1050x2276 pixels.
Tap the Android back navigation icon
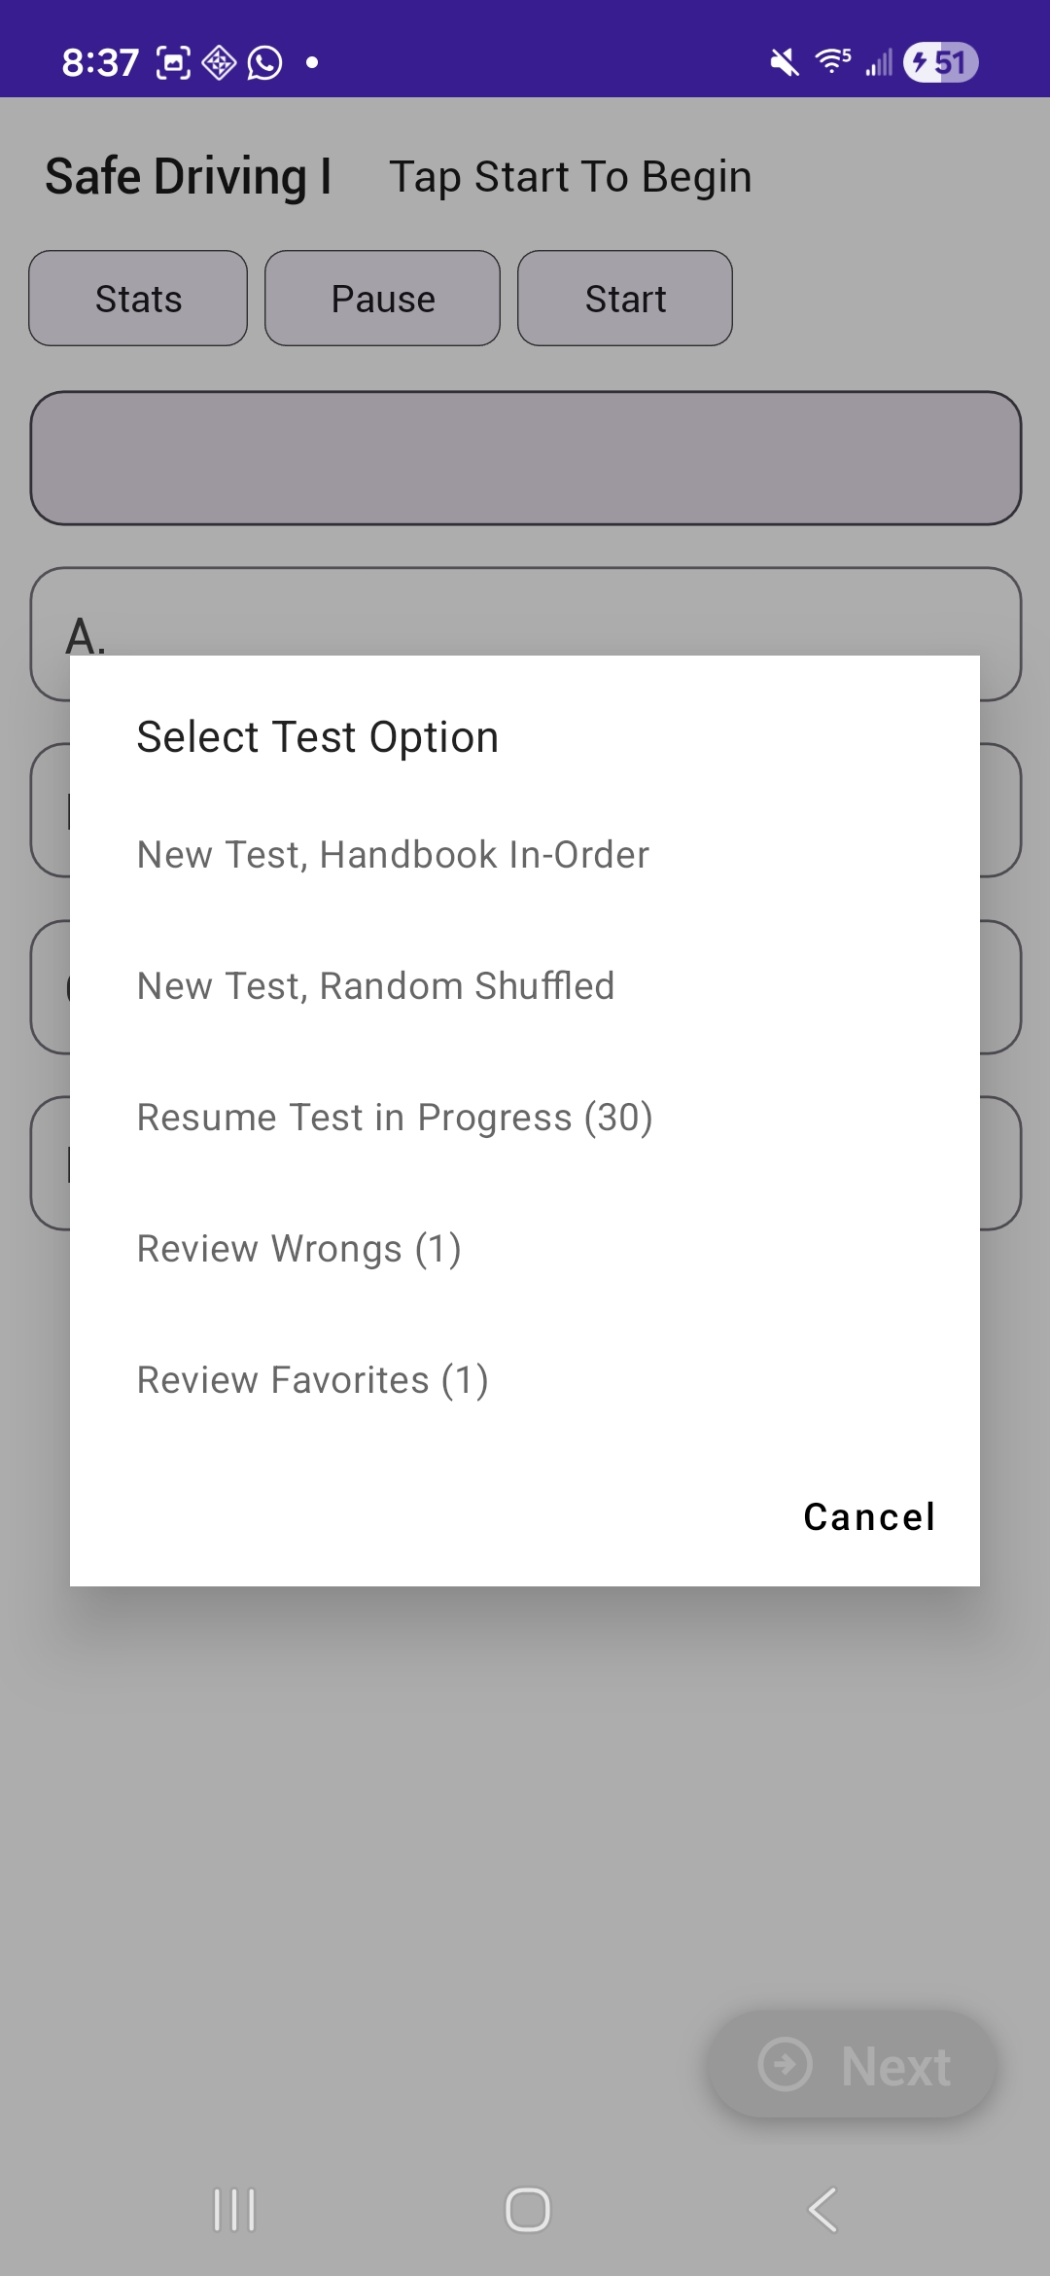pos(822,2210)
